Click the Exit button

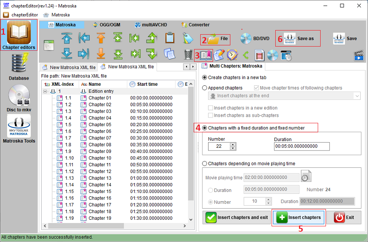(x=344, y=217)
